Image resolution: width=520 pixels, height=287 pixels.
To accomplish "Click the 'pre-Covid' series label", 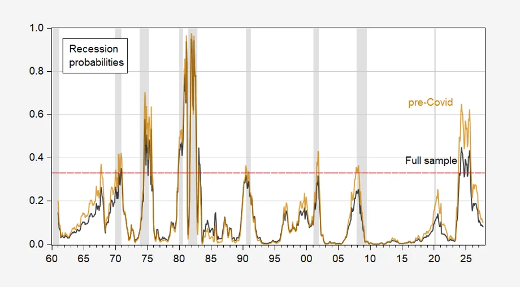I will point(430,102).
